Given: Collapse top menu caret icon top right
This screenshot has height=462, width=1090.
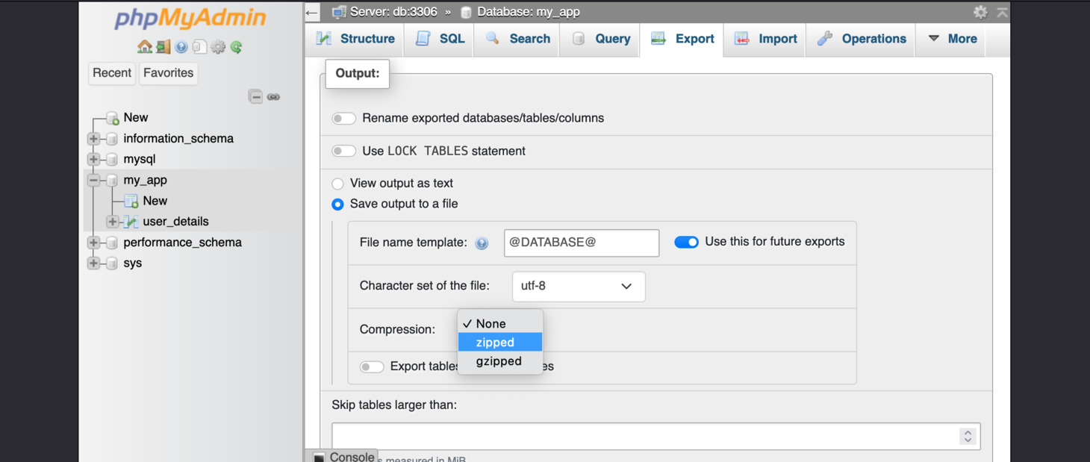Looking at the screenshot, I should coord(1003,11).
